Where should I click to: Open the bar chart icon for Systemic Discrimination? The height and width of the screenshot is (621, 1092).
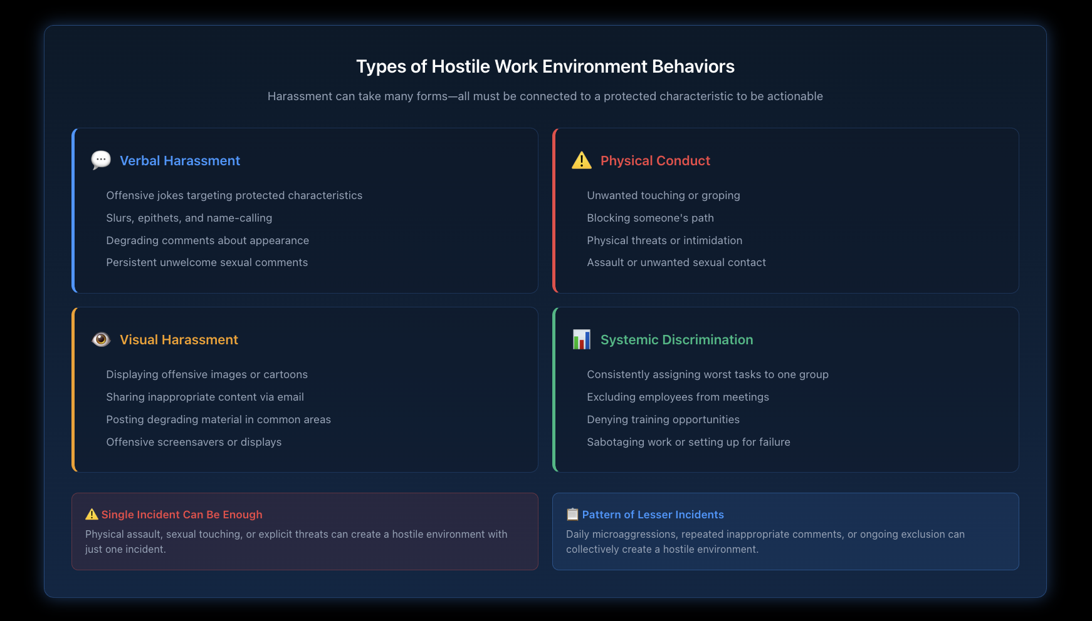[580, 339]
